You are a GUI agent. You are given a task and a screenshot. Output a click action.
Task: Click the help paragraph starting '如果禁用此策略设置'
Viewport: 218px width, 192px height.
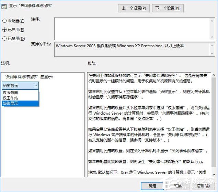(148, 151)
